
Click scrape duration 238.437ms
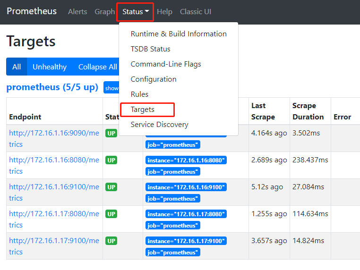(x=310, y=160)
